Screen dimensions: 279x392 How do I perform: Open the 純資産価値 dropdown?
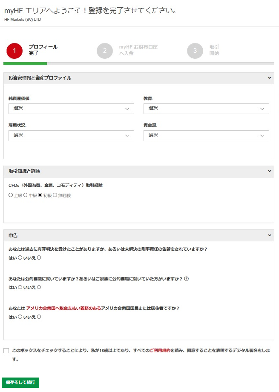pos(71,109)
